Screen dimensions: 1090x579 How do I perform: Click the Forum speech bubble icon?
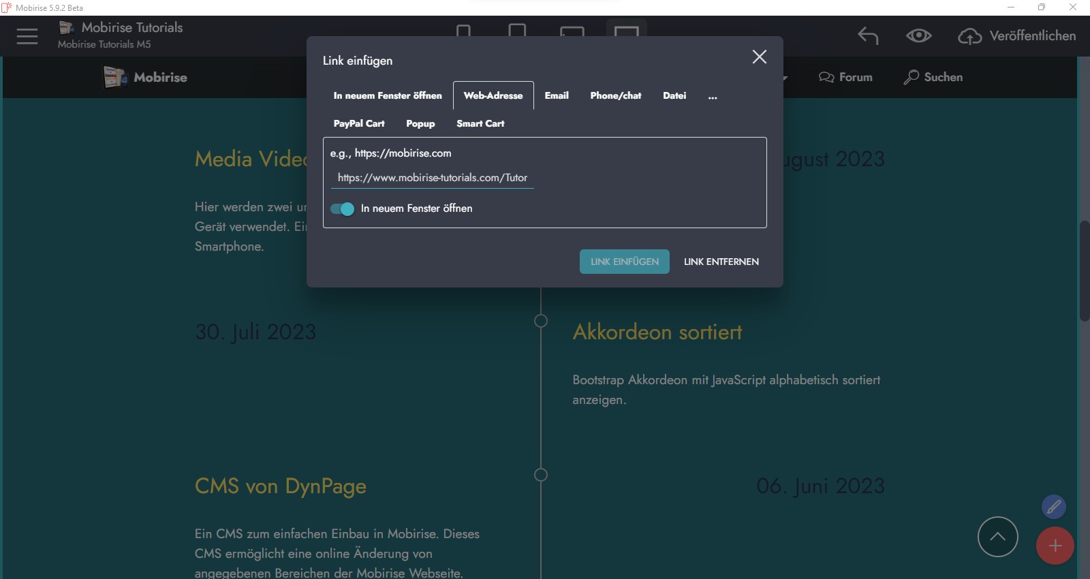826,77
